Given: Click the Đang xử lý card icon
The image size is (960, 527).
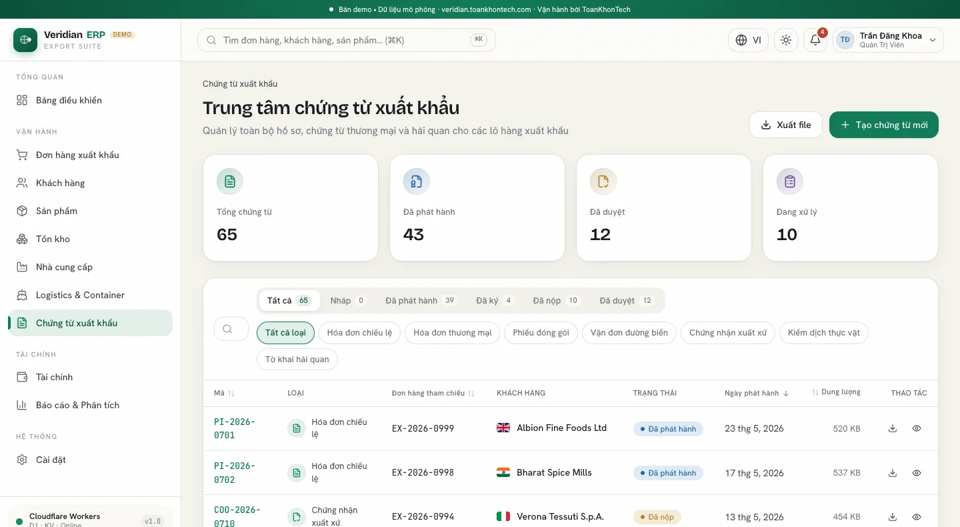Looking at the screenshot, I should pyautogui.click(x=790, y=181).
